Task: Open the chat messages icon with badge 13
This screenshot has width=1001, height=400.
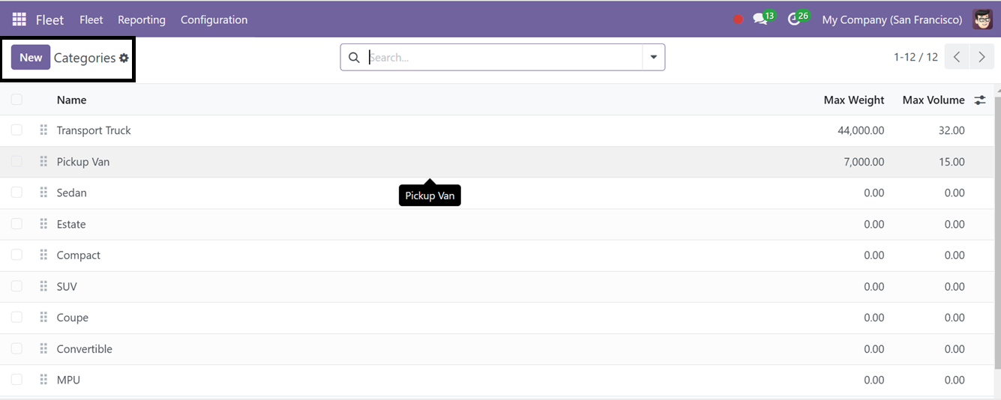Action: [x=760, y=19]
